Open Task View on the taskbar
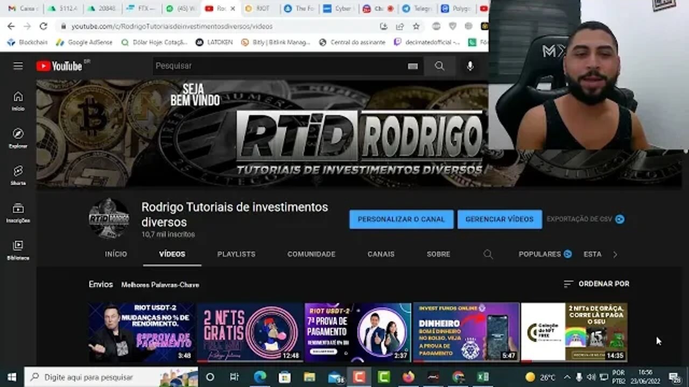Image resolution: width=689 pixels, height=387 pixels. [x=234, y=377]
